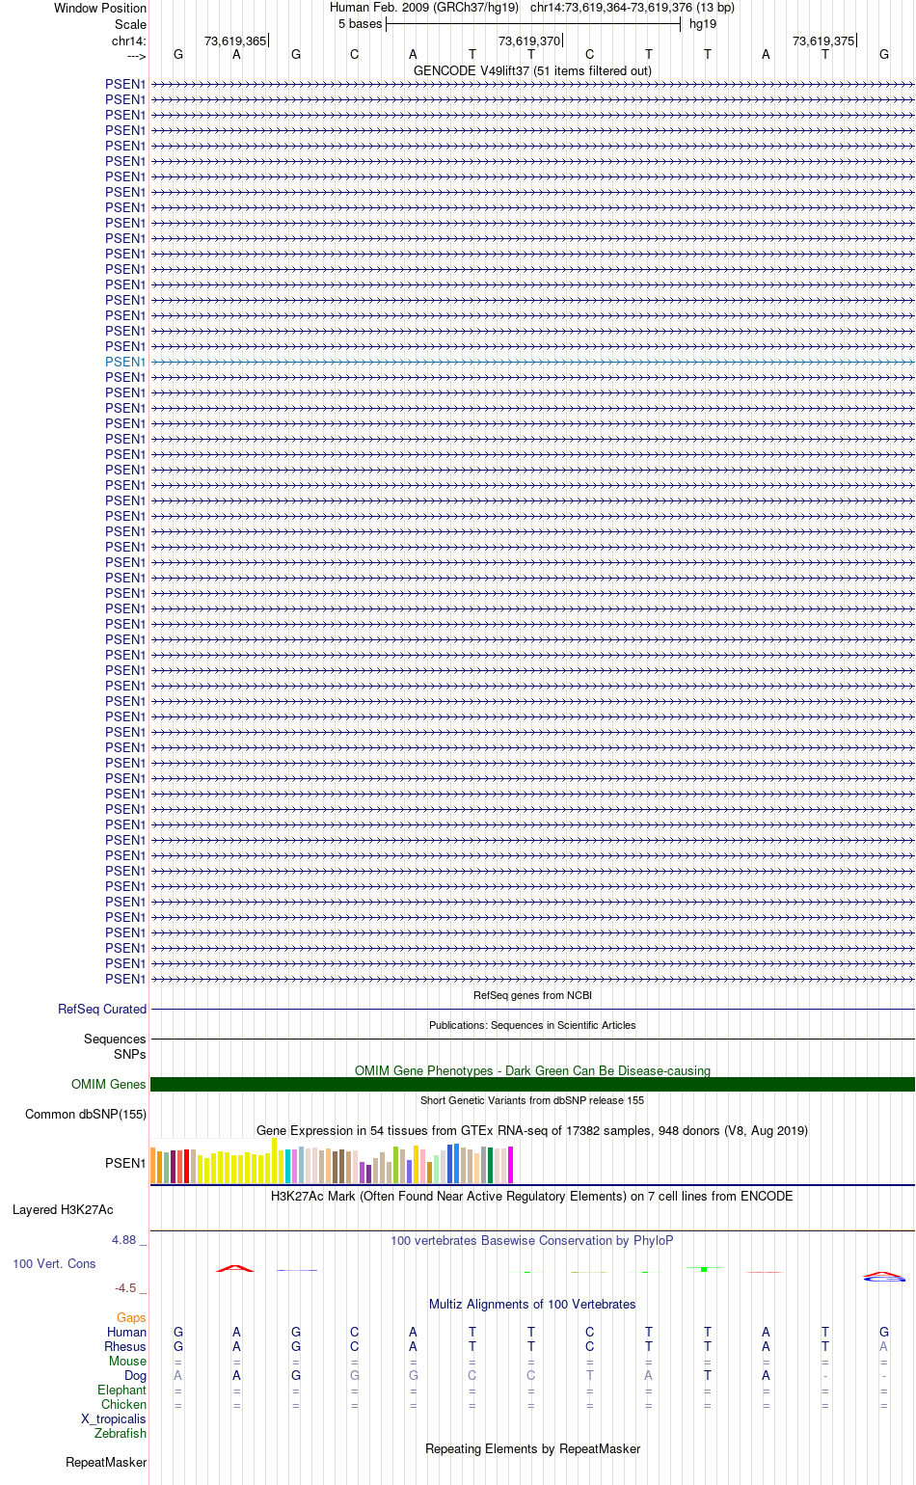Click the H3K27Ac Mark track title

pyautogui.click(x=532, y=1197)
